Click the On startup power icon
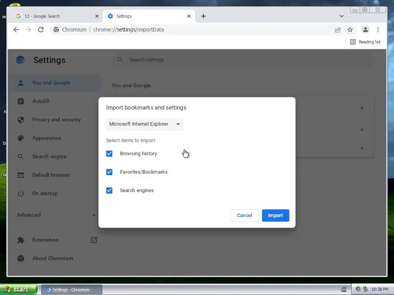394x295 pixels. pyautogui.click(x=21, y=194)
